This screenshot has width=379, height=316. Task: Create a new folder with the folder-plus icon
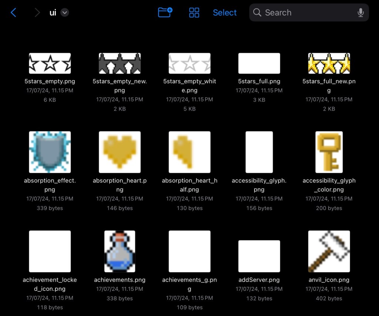pyautogui.click(x=165, y=13)
